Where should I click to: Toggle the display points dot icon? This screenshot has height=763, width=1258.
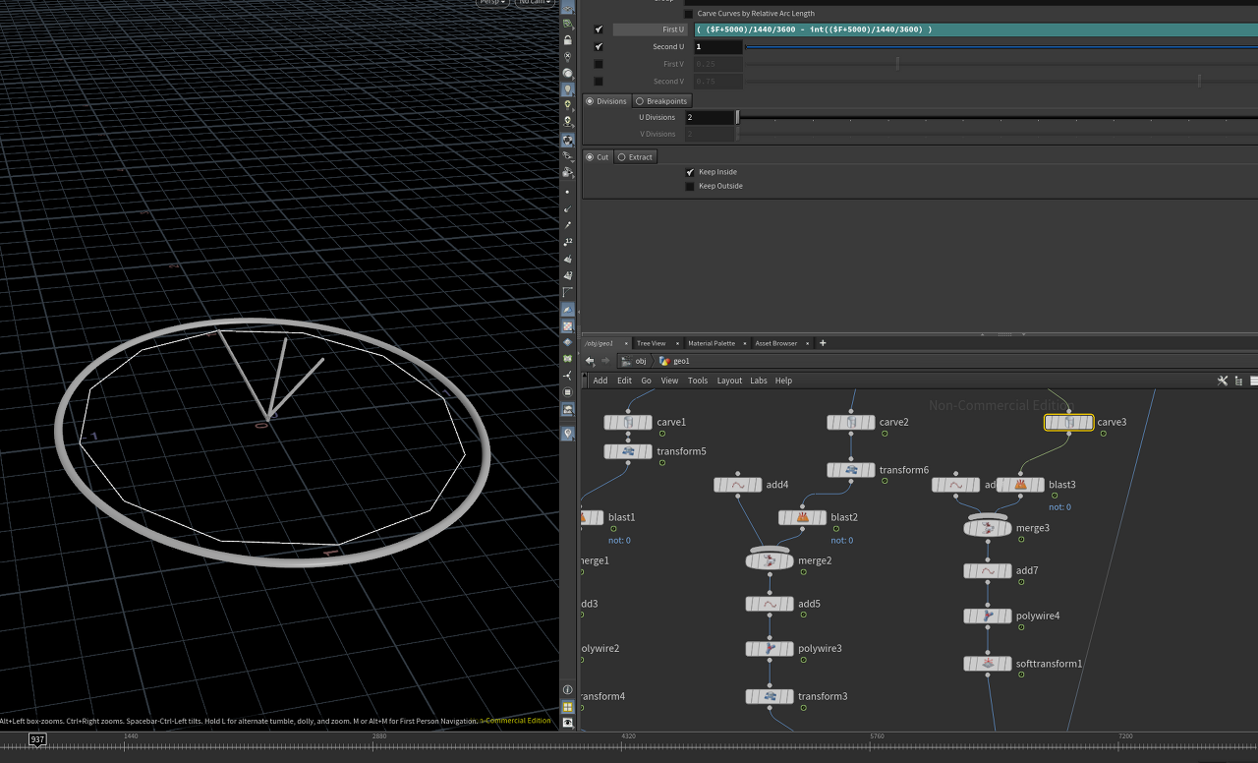567,192
